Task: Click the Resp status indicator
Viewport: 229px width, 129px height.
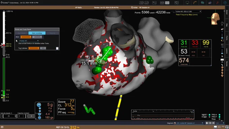Action: (x=220, y=119)
